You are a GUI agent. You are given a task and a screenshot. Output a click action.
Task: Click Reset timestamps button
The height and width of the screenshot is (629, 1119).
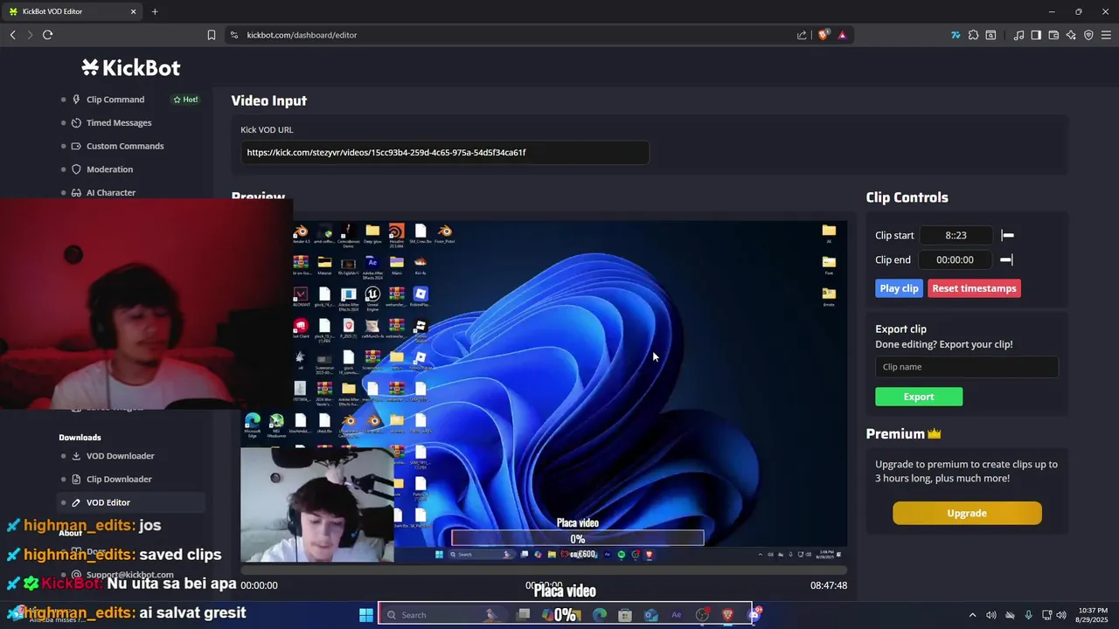point(974,288)
